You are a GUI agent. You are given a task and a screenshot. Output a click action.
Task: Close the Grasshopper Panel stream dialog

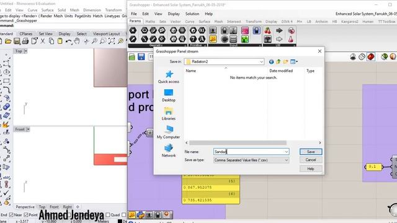pyautogui.click(x=319, y=51)
